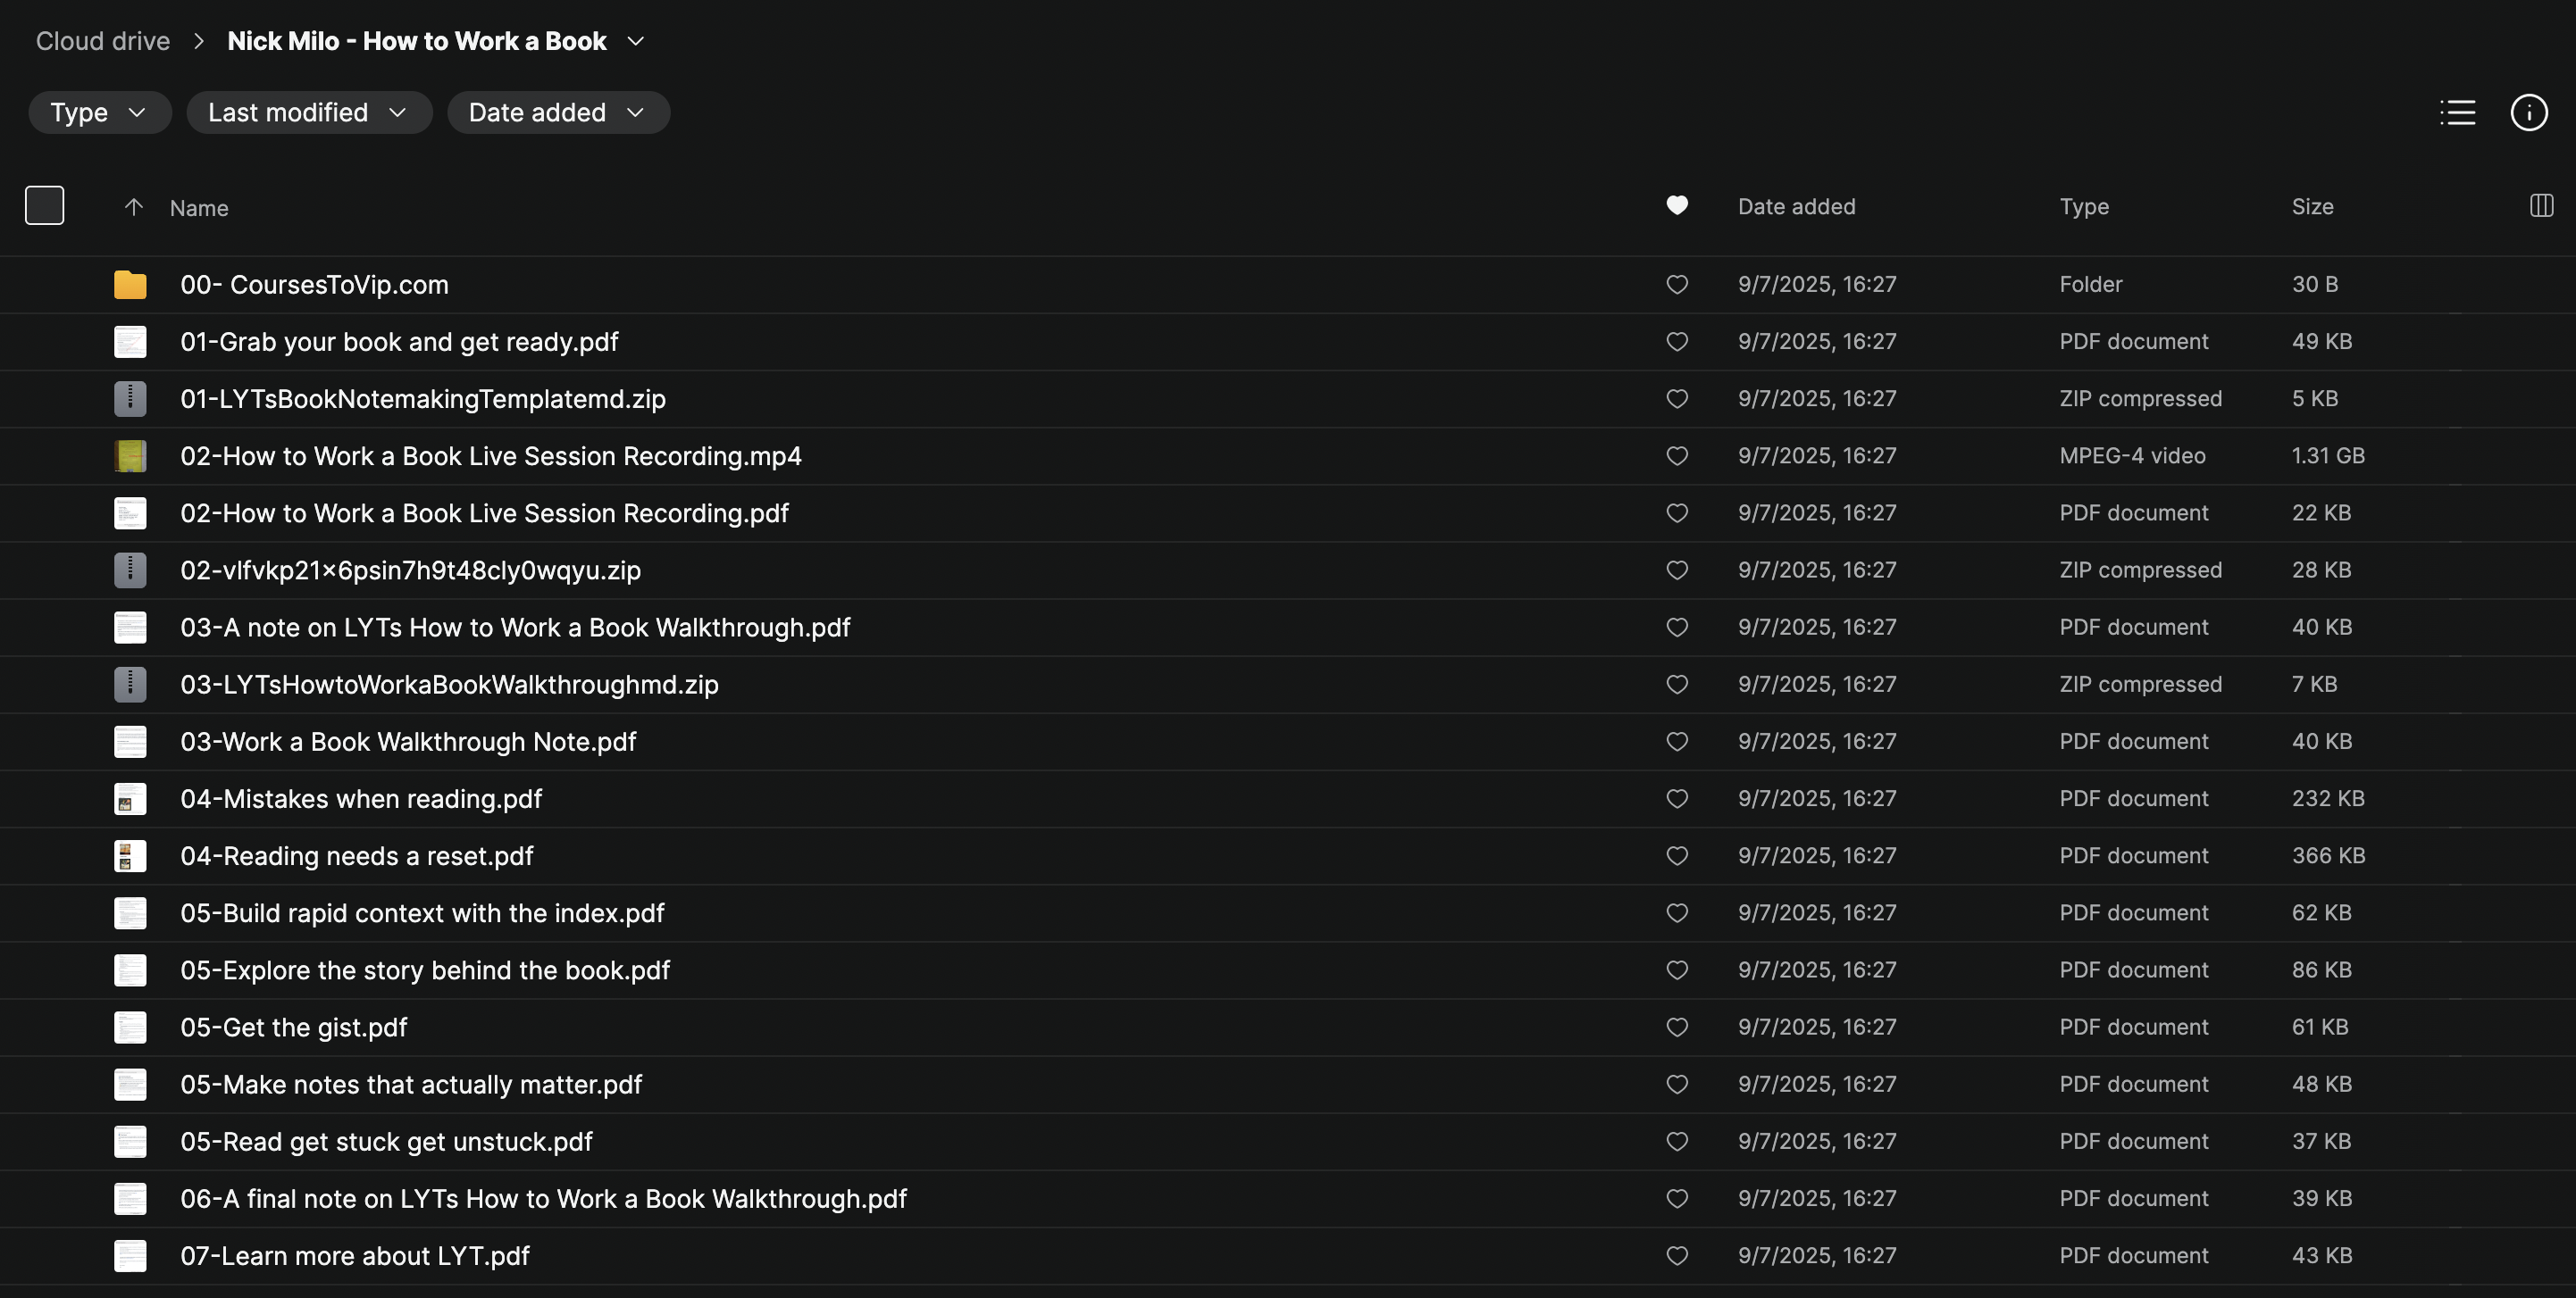Click the PDF icon for 05-Get the gist.pdf
This screenshot has height=1298, width=2576.
(130, 1028)
